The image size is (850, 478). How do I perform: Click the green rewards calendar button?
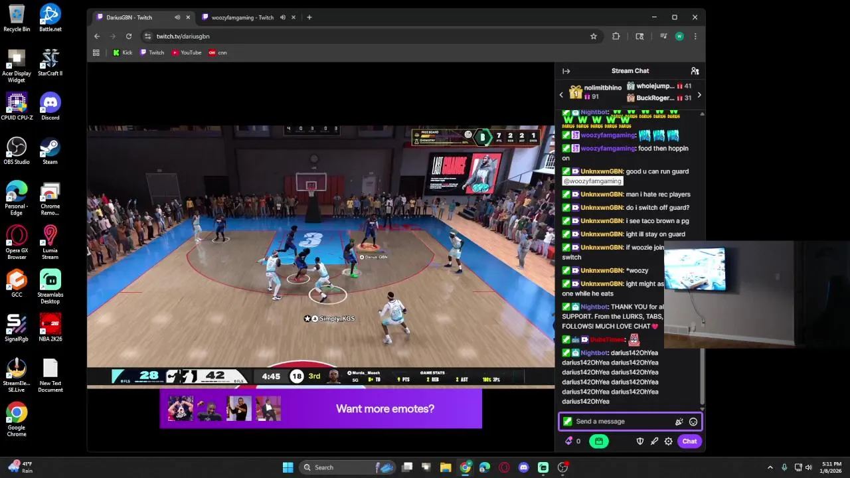click(598, 441)
